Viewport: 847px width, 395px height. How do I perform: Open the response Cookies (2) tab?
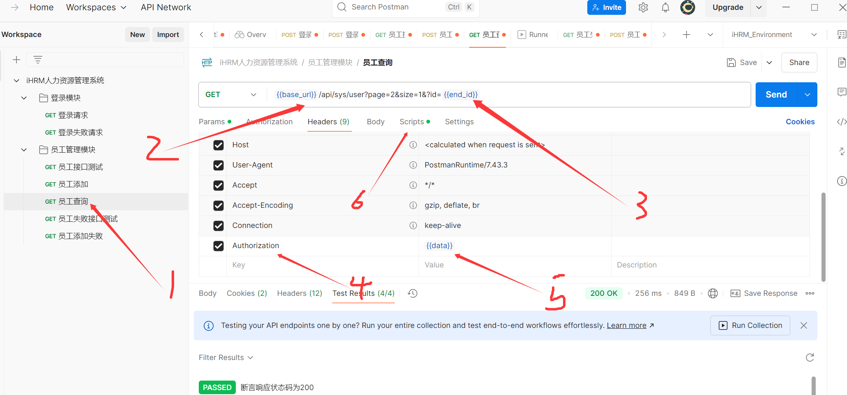(247, 293)
